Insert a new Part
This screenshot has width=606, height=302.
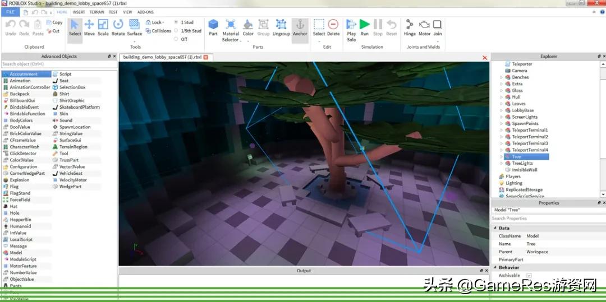[213, 28]
